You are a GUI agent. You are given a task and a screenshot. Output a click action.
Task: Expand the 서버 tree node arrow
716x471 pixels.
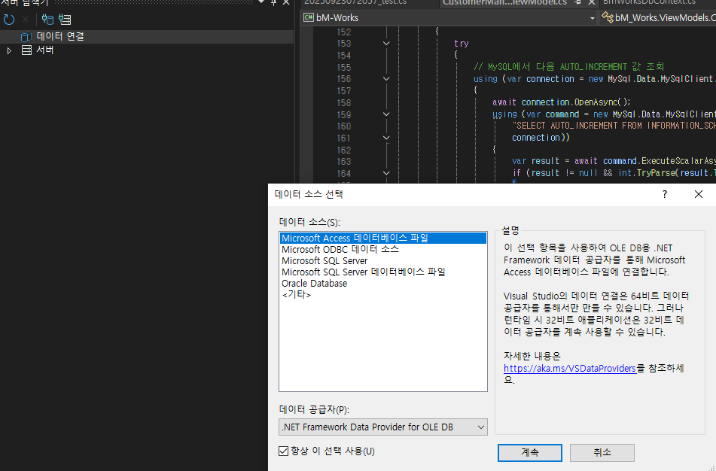pyautogui.click(x=9, y=50)
